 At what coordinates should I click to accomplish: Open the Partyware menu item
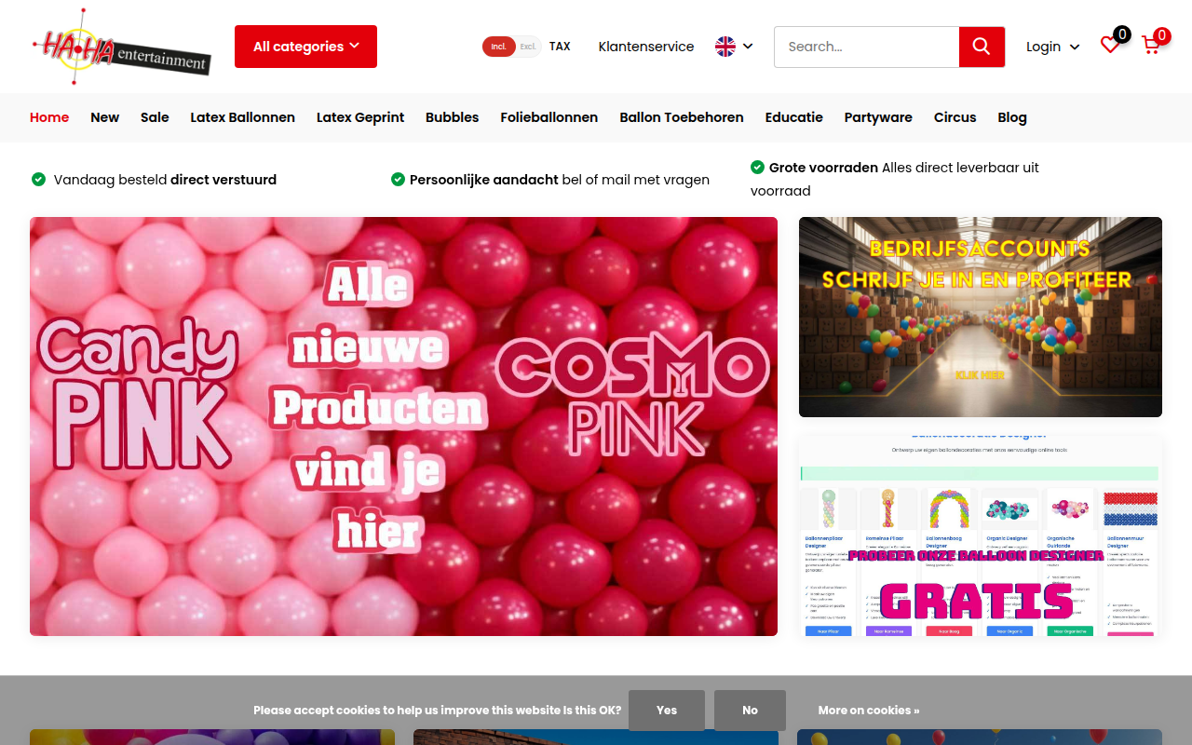(x=878, y=117)
